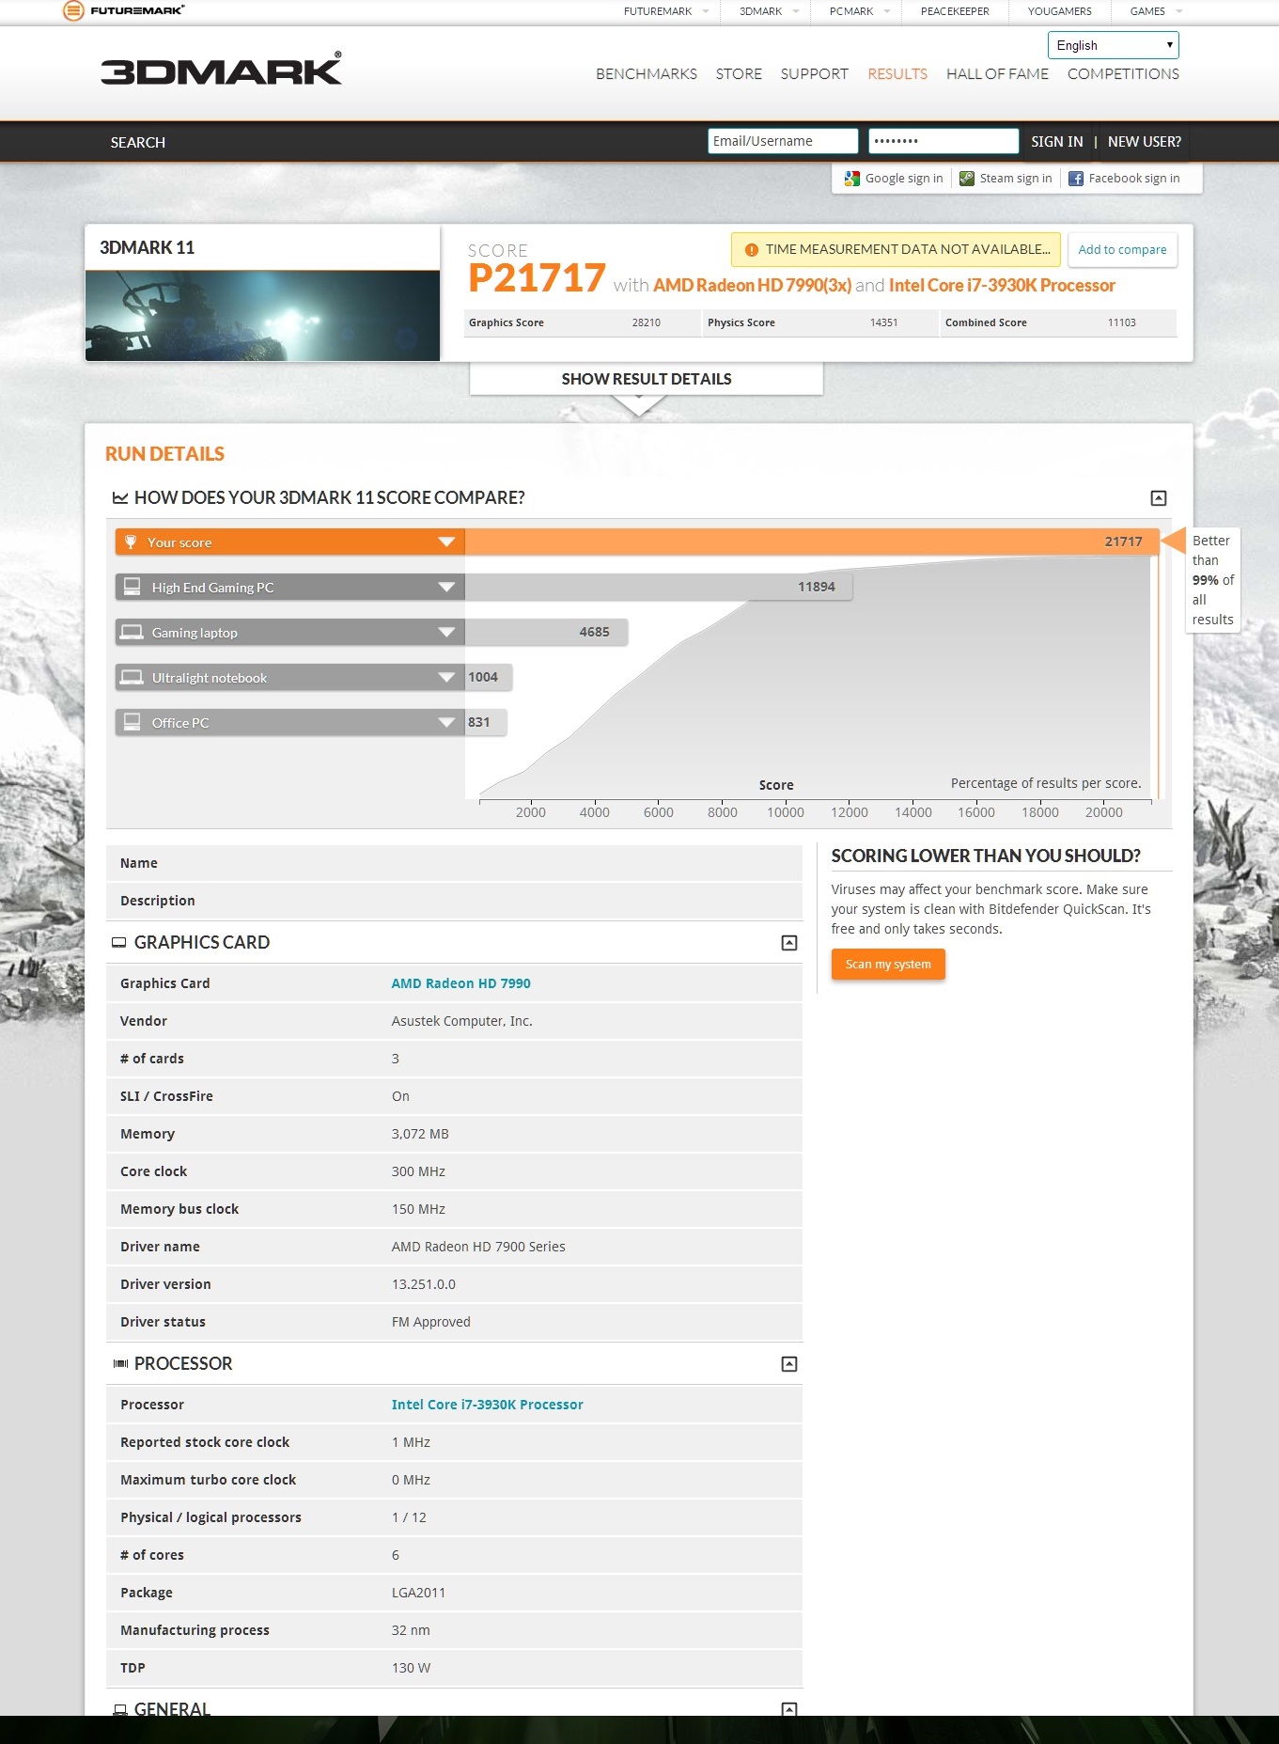Click the monitor icon beside GRAPHICS CARD heading

[x=119, y=942]
